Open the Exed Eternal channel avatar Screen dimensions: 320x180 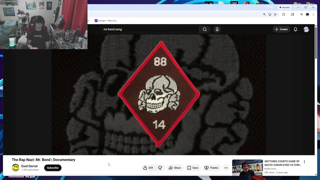15,167
